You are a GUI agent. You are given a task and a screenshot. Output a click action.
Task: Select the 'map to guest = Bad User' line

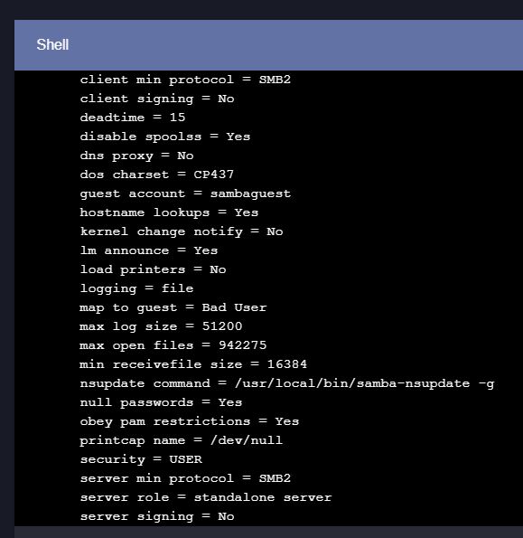173,307
